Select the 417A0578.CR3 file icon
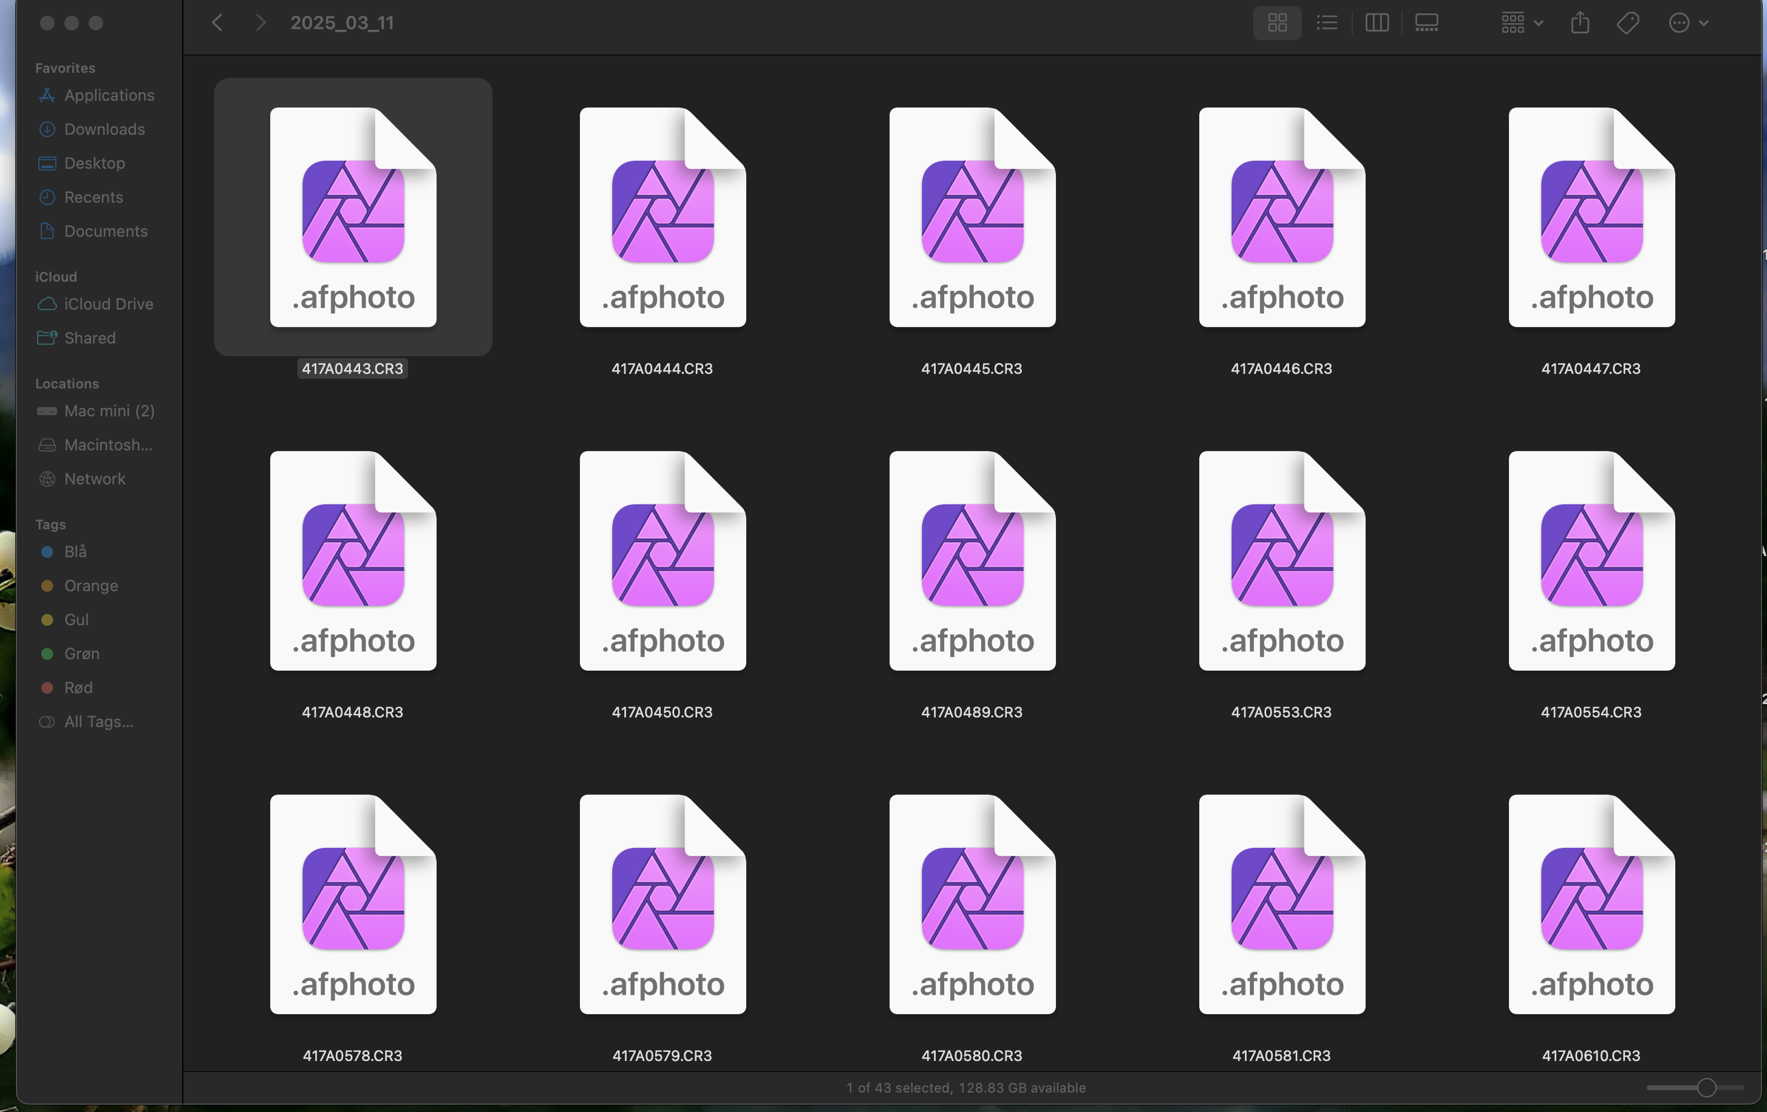This screenshot has height=1112, width=1767. tap(353, 904)
